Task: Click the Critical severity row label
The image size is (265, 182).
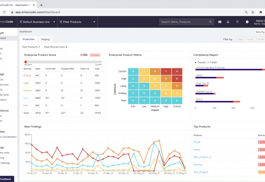Action: [x=27, y=75]
